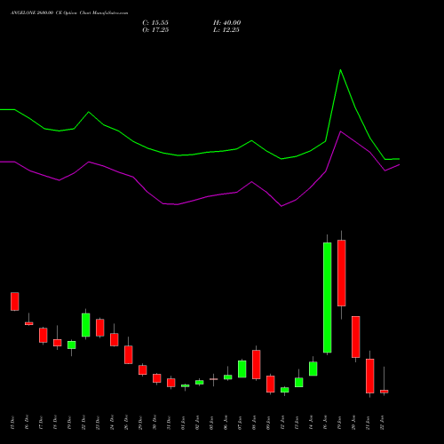Select the first red candle for 15 Dec
The height and width of the screenshot is (444, 444).
pos(14,301)
